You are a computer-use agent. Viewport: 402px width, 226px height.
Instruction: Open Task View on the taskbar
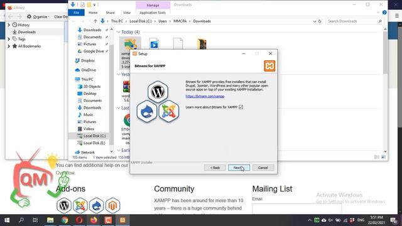35,220
